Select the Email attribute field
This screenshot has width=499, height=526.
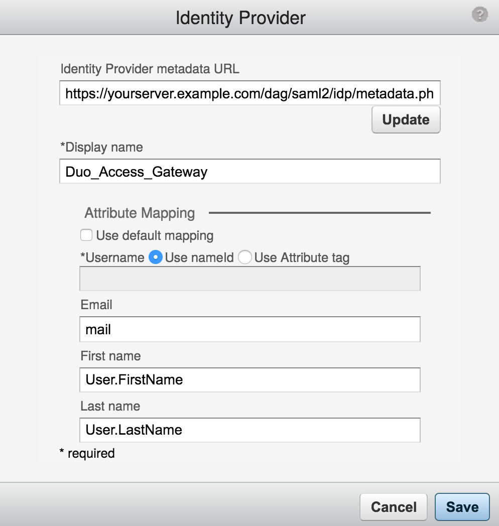coord(249,329)
